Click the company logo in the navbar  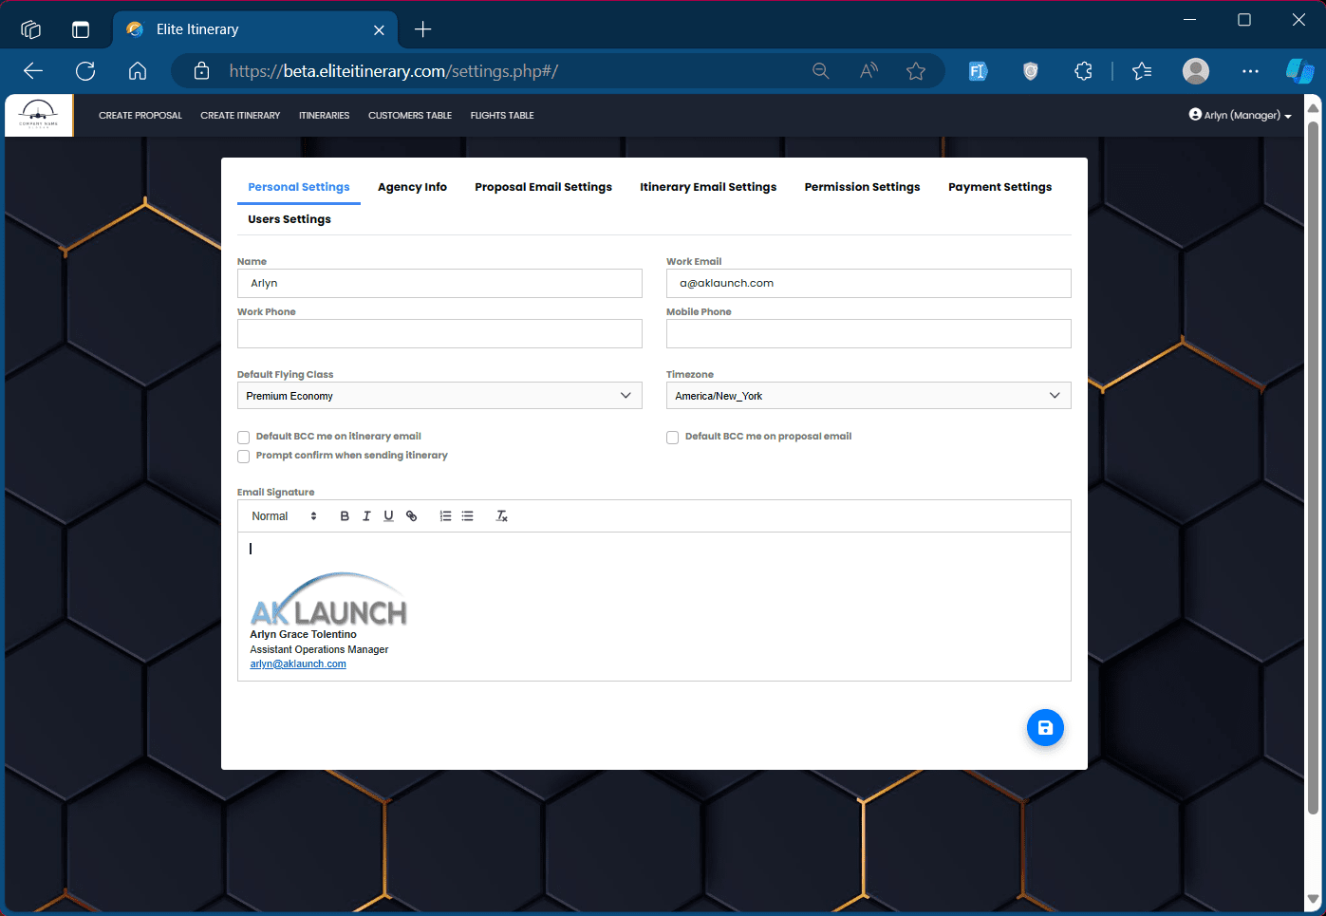click(39, 115)
